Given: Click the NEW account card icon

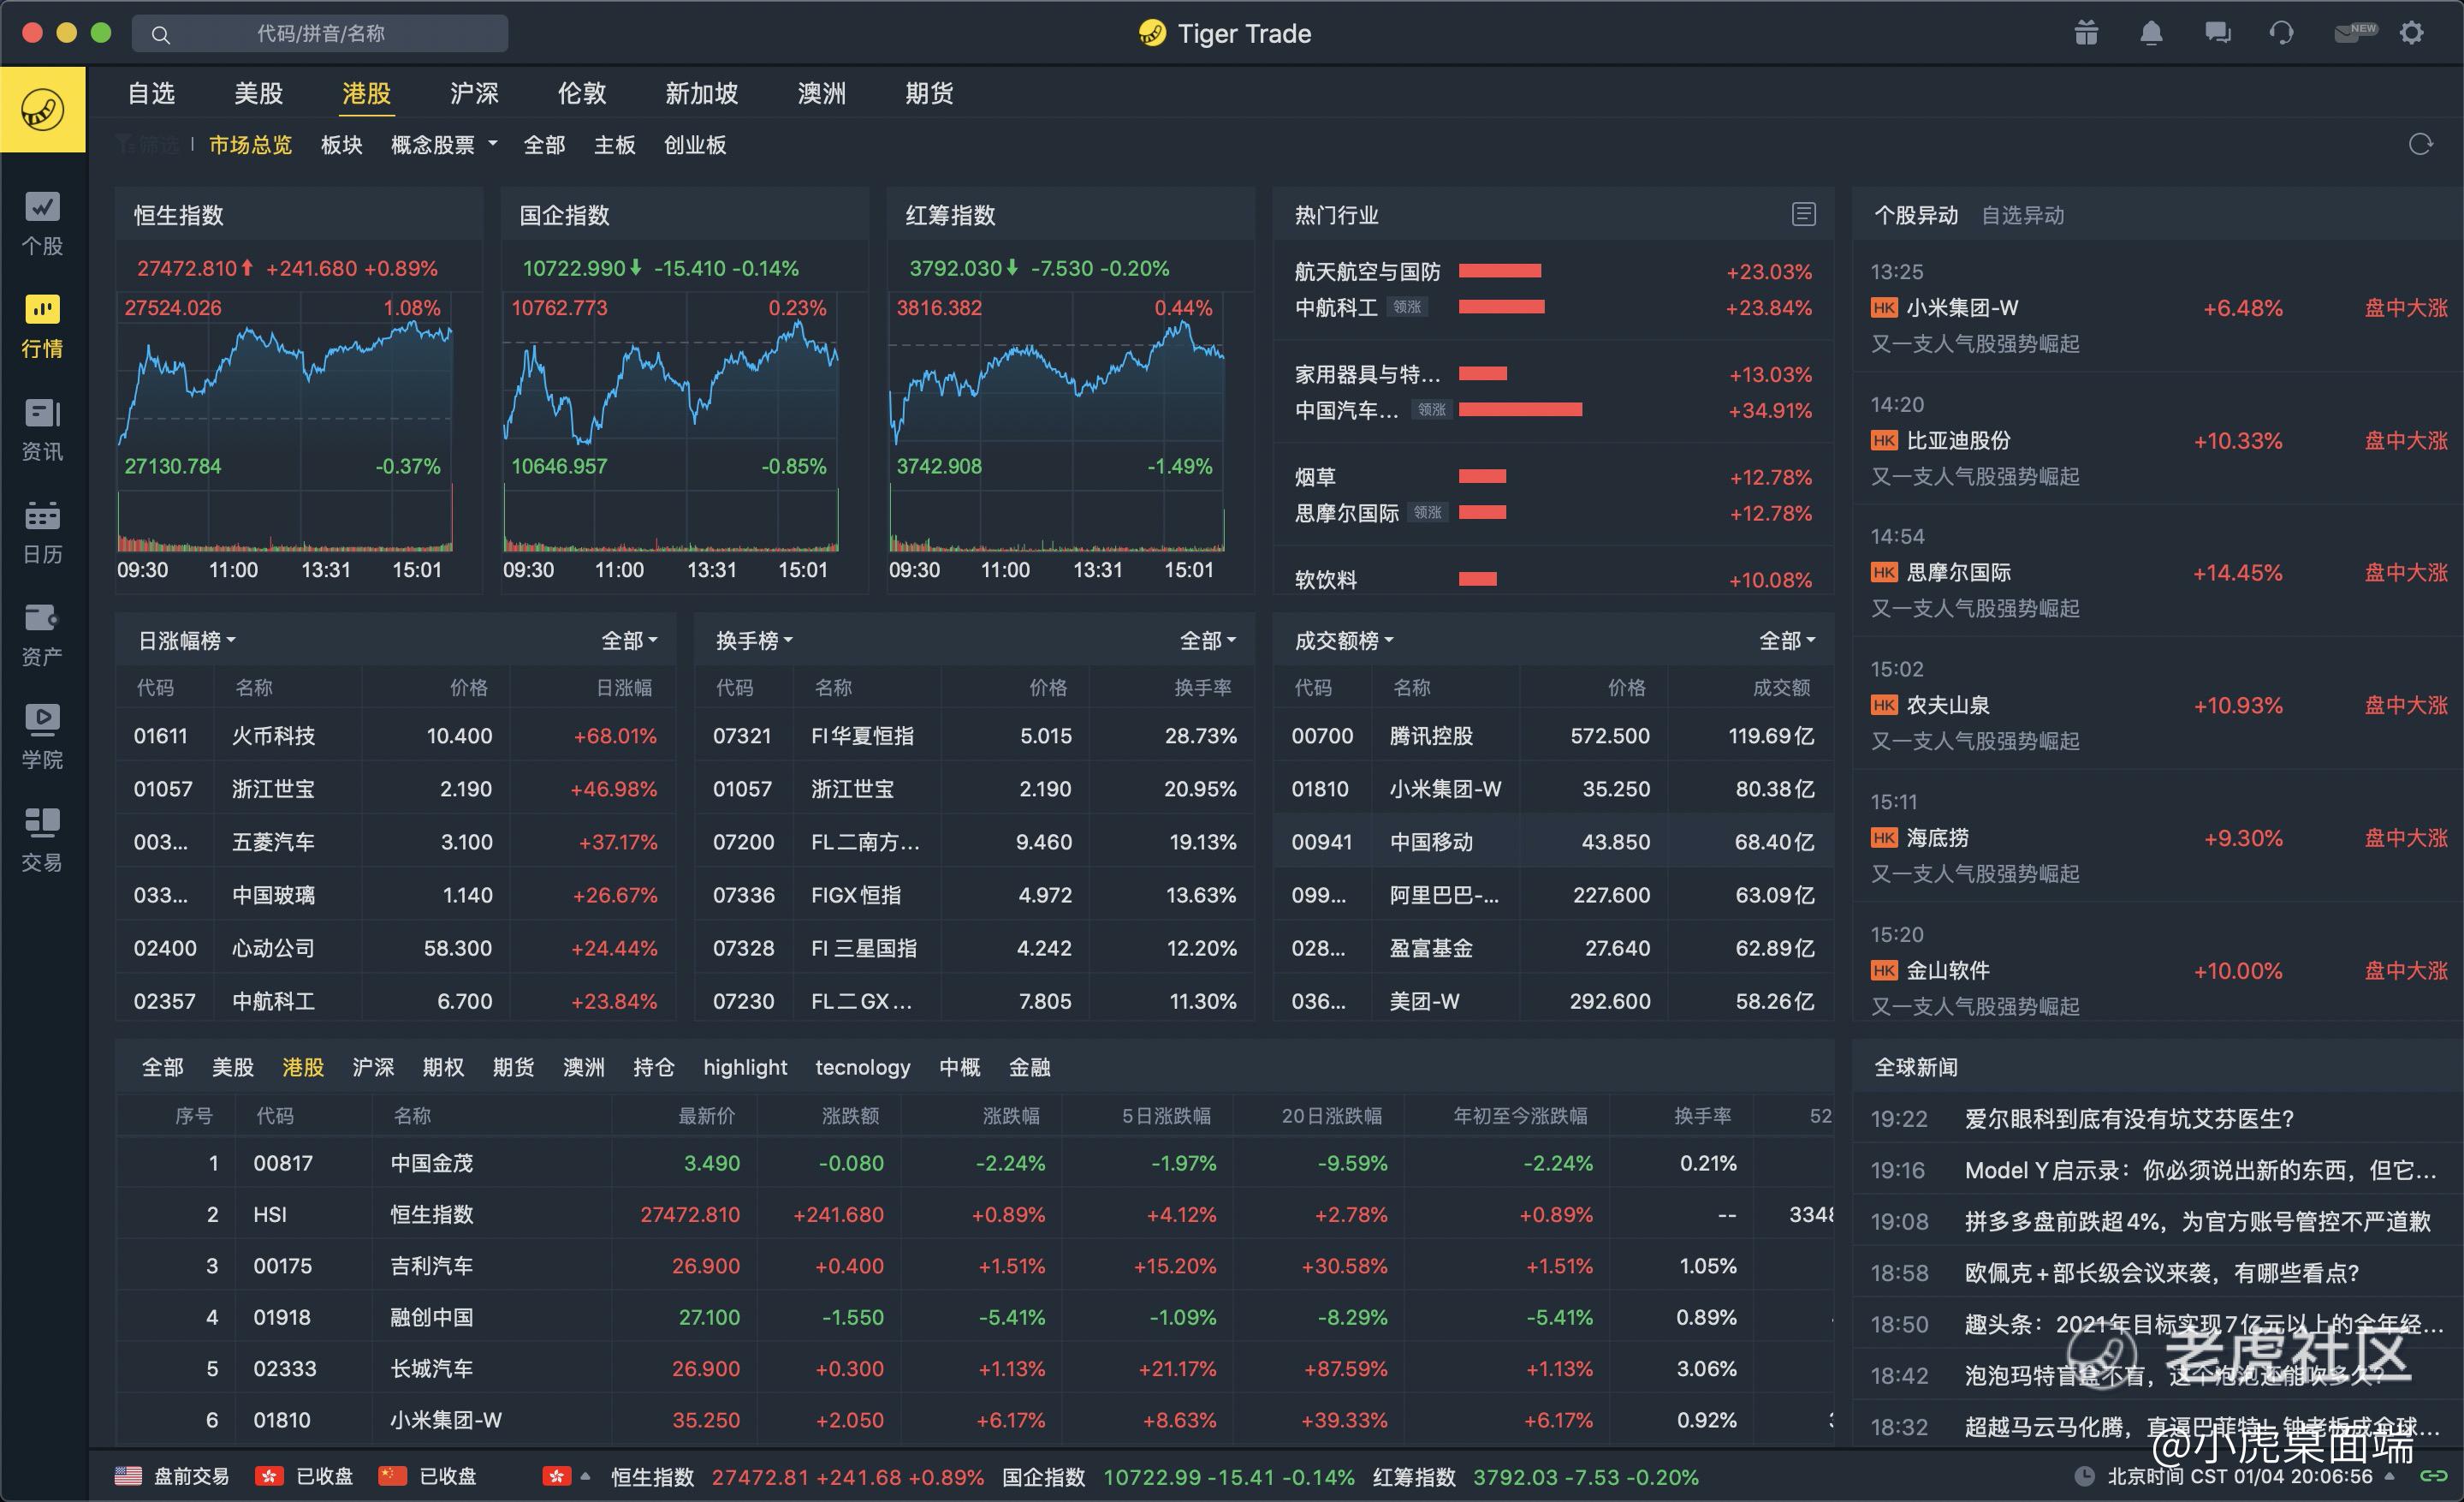Looking at the screenshot, I should pyautogui.click(x=2355, y=33).
